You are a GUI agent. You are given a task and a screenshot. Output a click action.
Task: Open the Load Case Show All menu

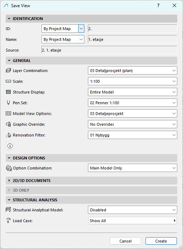point(133,221)
